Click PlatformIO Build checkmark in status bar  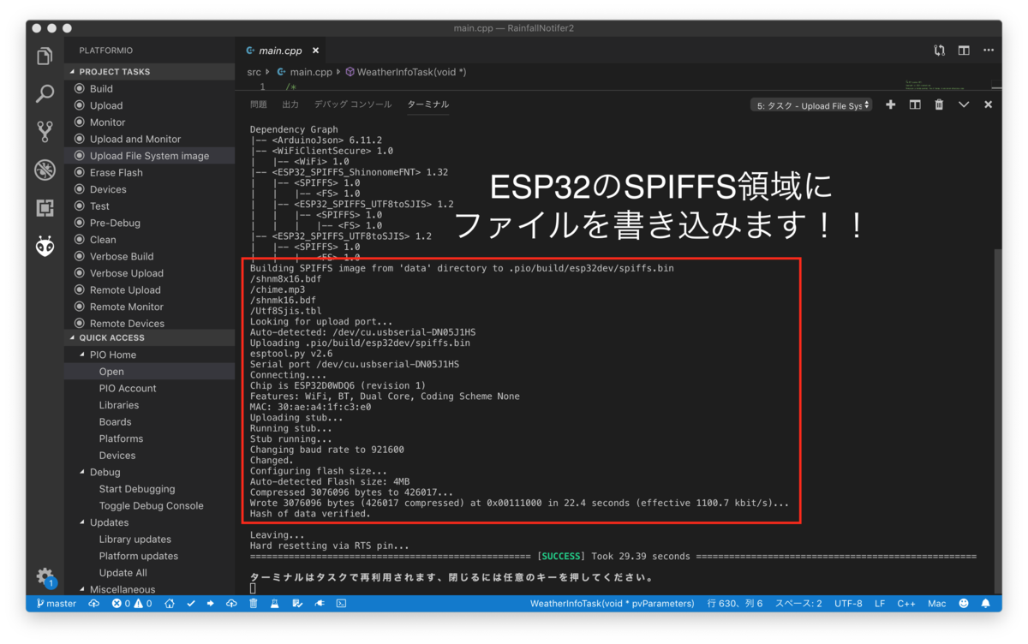(x=190, y=604)
